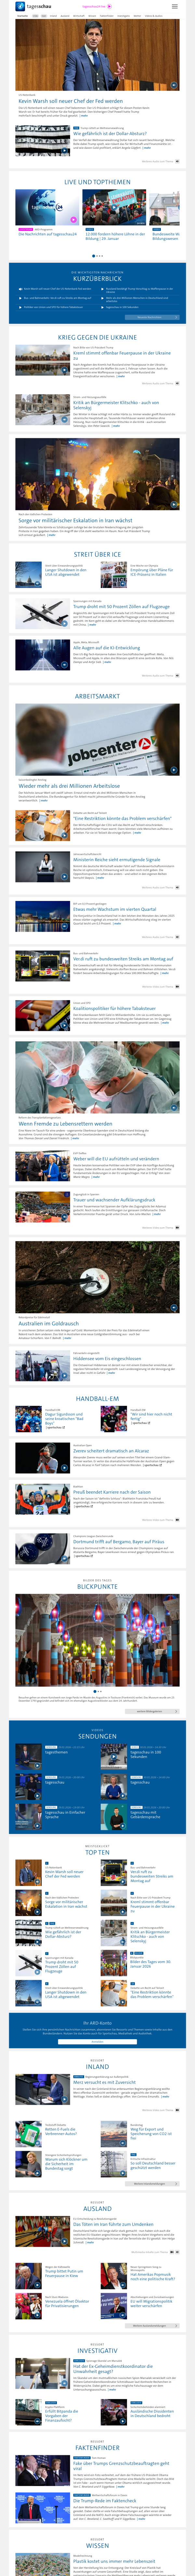Select first carousel dot under Live und Topthemen
Screen dimensions: 195x2576
point(94,256)
